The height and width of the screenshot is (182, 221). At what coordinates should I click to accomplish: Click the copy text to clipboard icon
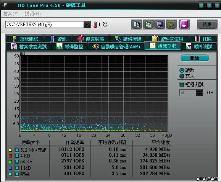coord(137,25)
